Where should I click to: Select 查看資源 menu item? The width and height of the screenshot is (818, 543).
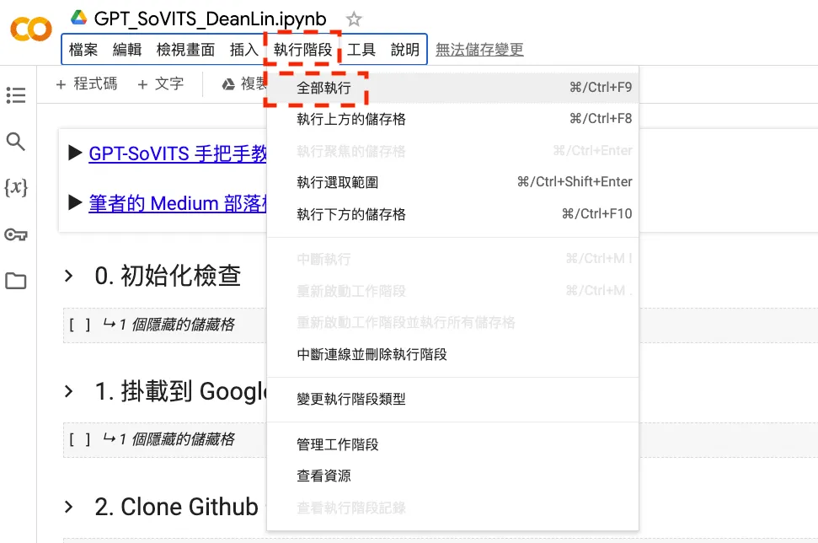click(453, 476)
